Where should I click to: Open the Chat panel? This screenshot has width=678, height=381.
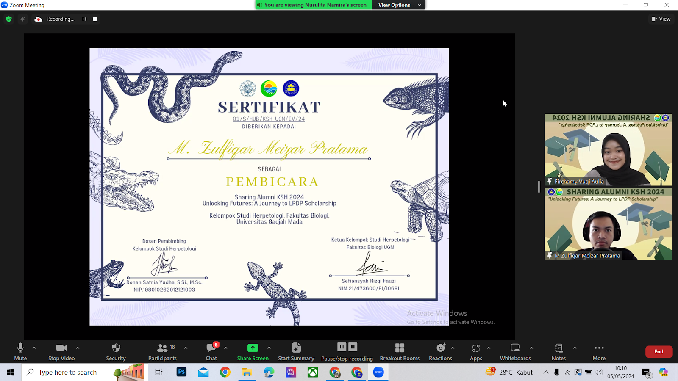(211, 352)
